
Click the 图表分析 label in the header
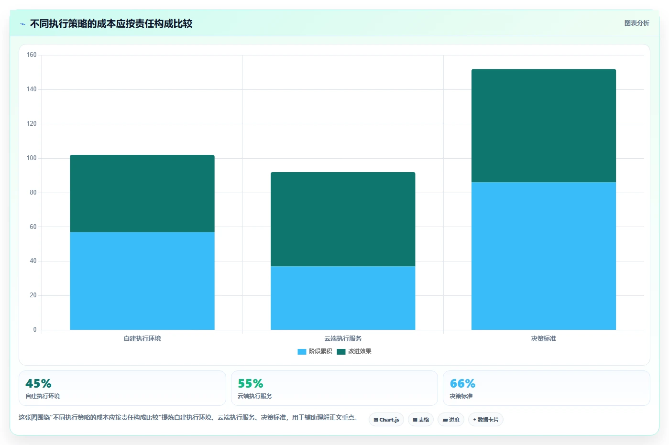[636, 23]
